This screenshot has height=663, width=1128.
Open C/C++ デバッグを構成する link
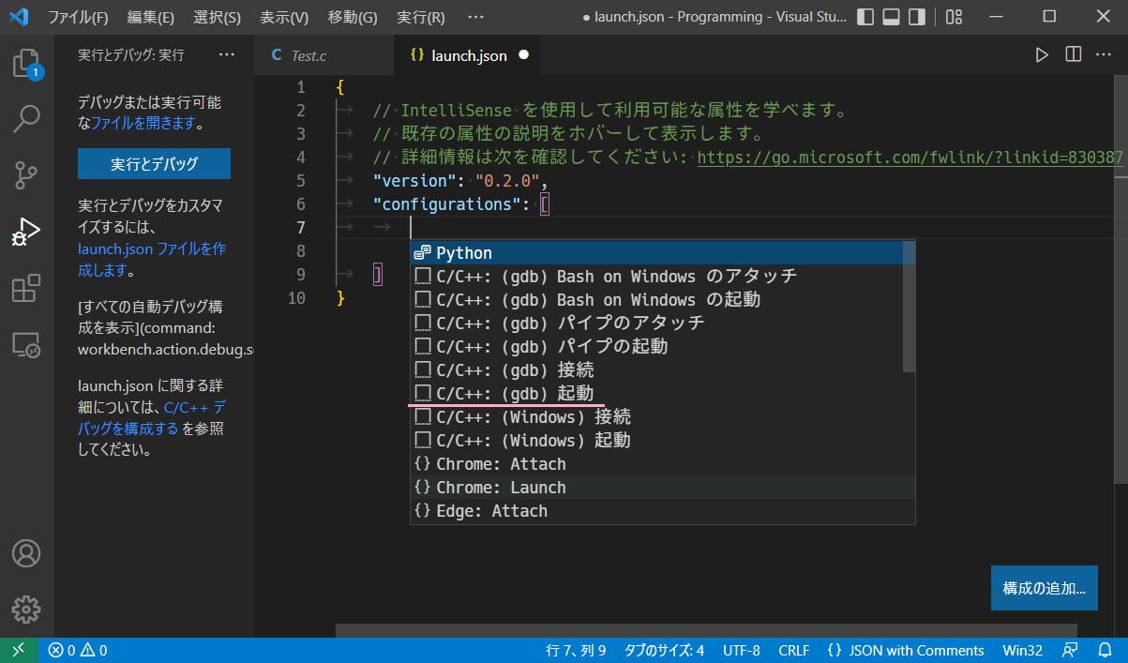pos(151,418)
